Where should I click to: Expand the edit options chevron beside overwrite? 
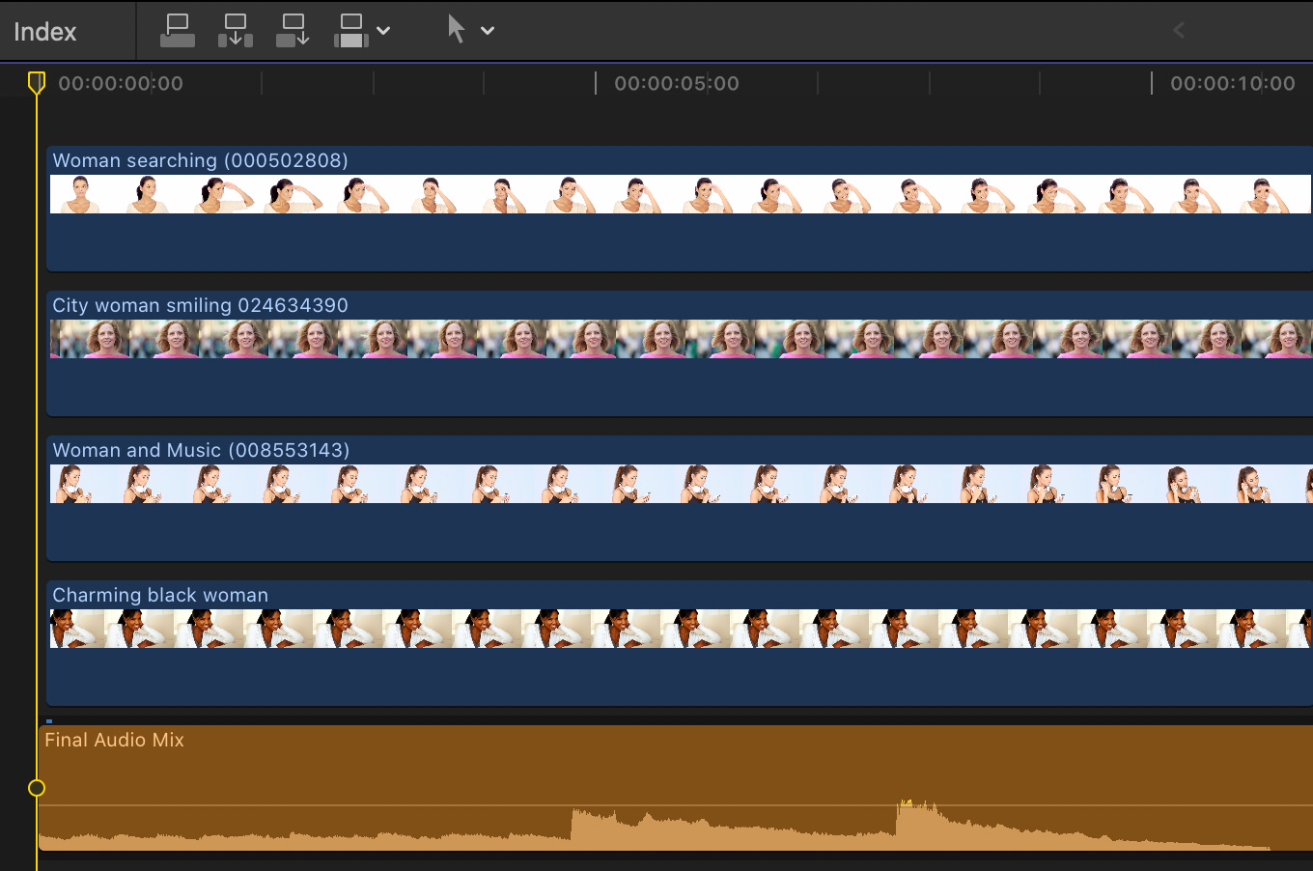383,31
